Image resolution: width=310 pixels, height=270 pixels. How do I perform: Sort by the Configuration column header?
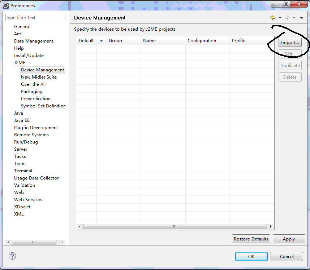click(x=207, y=41)
